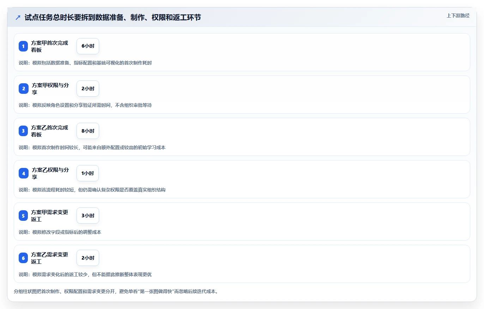
Task: Click the footer text 分组柱状图把首次制作
Action: pos(116,292)
